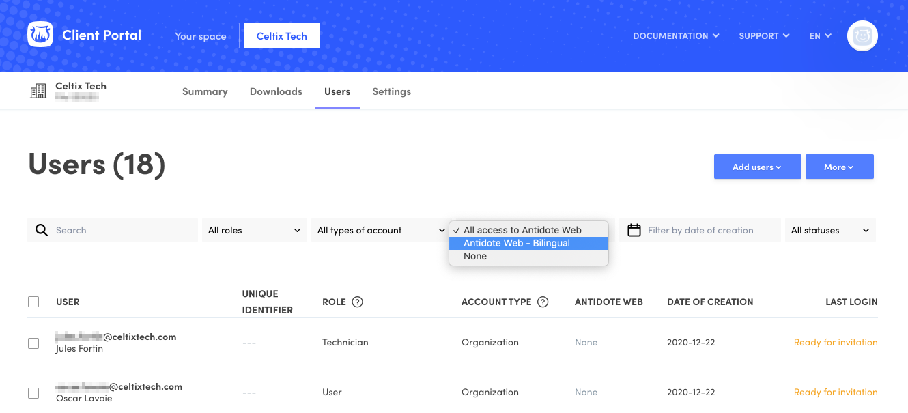Viewport: 908px width, 413px height.
Task: Choose Antidote Web - Bilingual option
Action: (x=528, y=243)
